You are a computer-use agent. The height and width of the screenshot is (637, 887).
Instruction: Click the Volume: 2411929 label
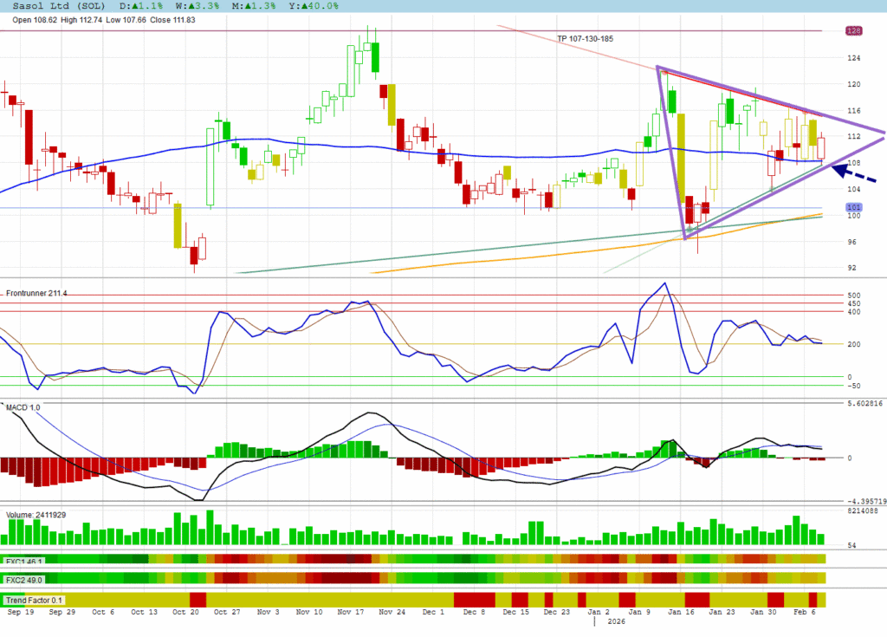tap(36, 515)
